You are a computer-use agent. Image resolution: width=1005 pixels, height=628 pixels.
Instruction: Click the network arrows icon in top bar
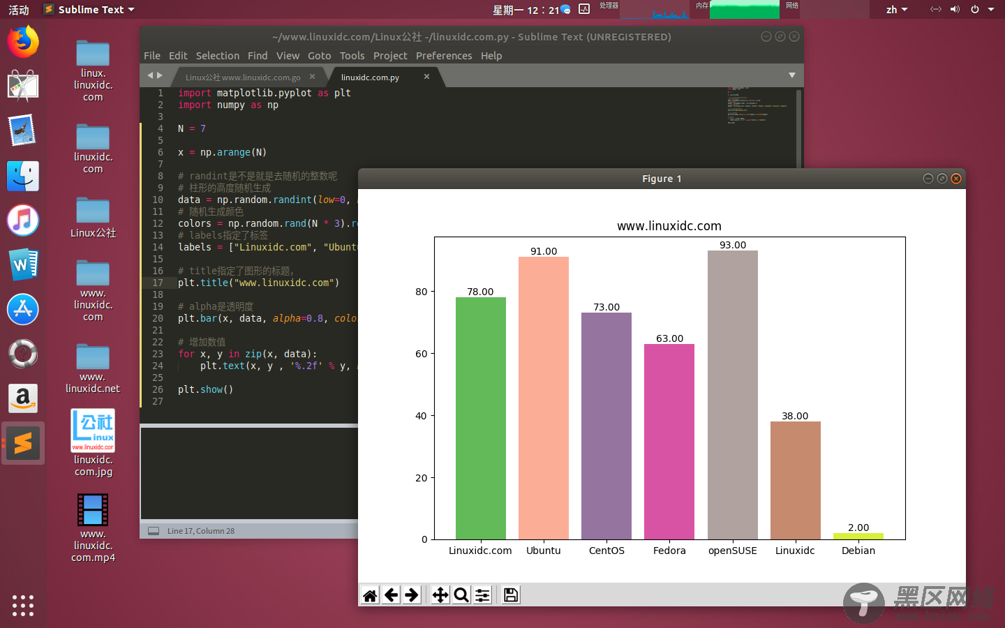[936, 9]
